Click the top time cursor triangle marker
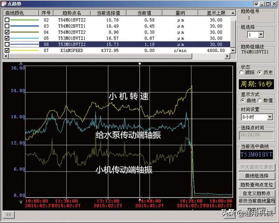Viewport: 279px width, 223px height. click(x=139, y=64)
